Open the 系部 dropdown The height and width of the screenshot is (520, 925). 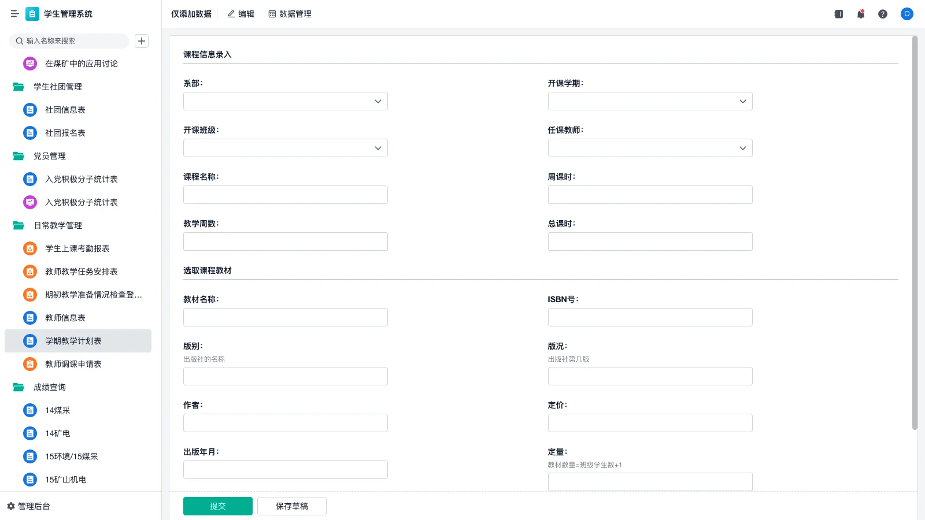tap(285, 101)
